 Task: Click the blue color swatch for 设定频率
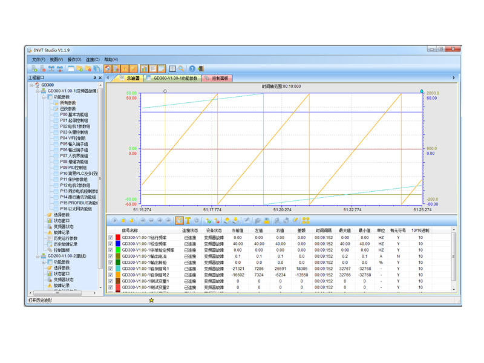pyautogui.click(x=118, y=244)
